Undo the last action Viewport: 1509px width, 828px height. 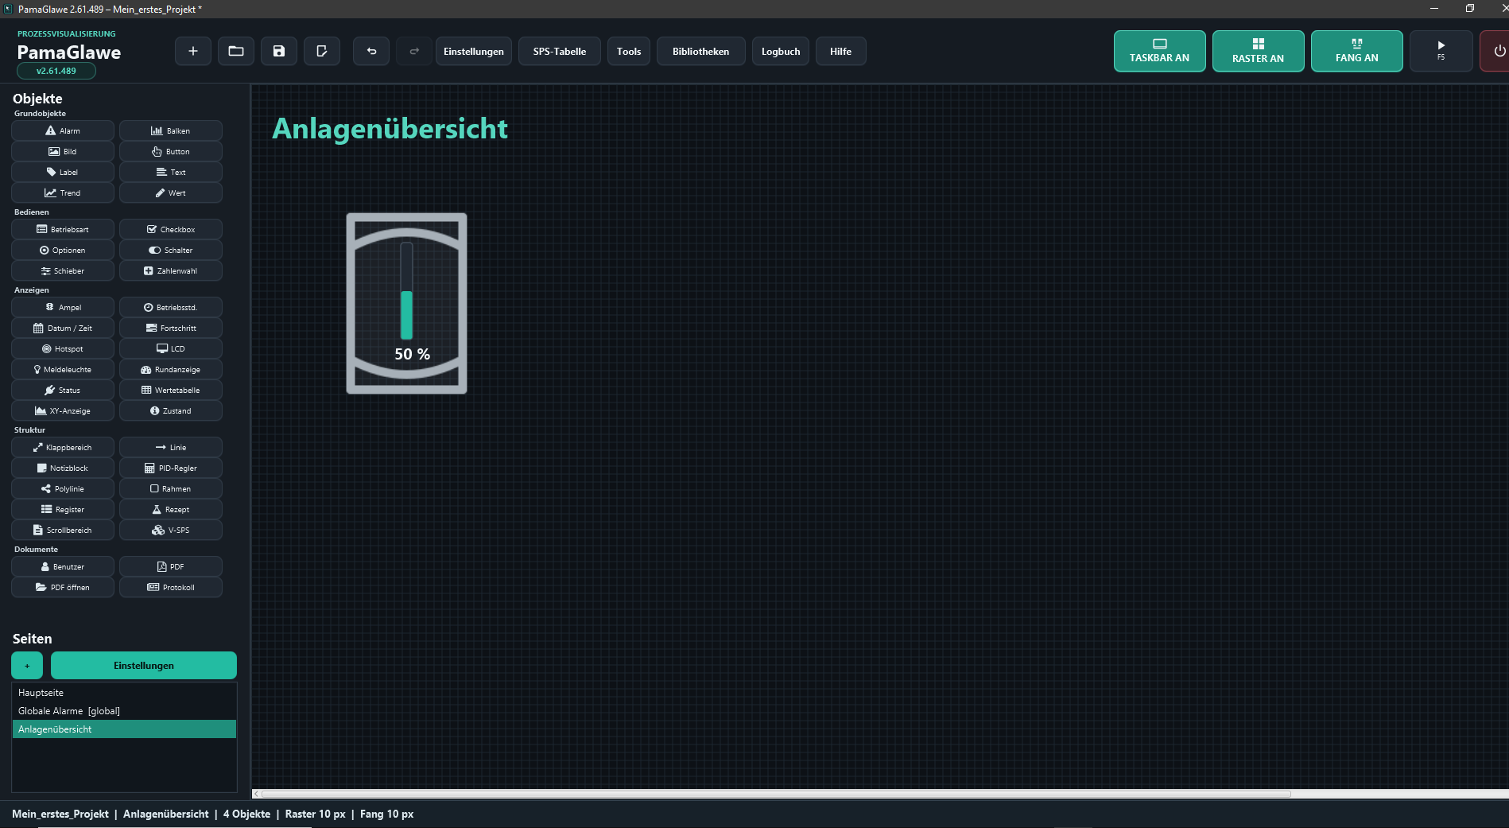(371, 51)
